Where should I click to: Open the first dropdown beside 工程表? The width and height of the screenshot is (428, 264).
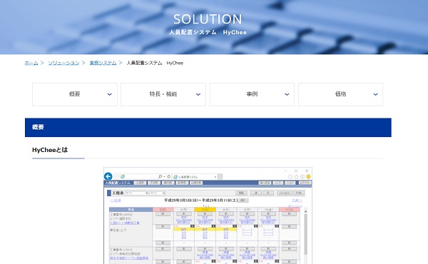tap(136, 193)
